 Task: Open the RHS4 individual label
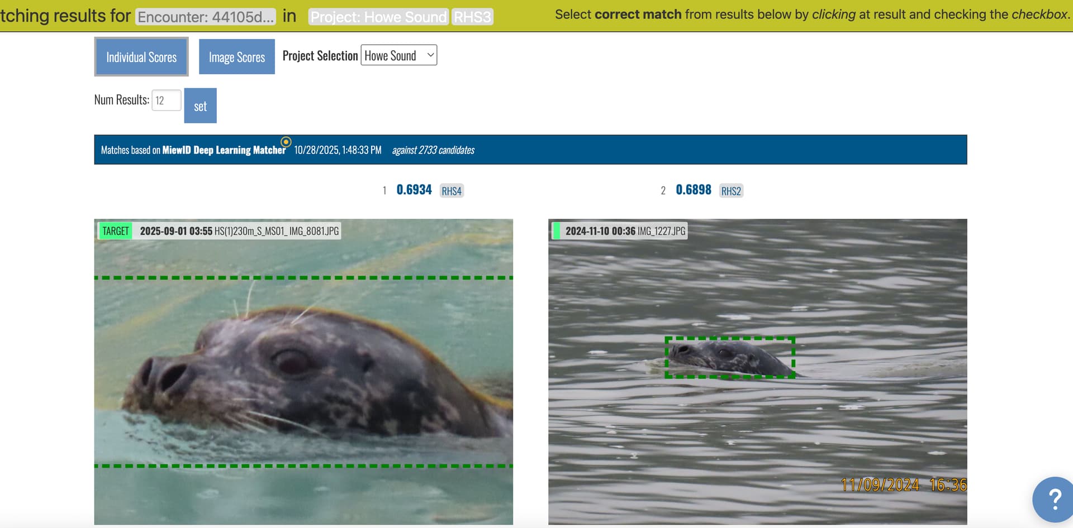452,191
